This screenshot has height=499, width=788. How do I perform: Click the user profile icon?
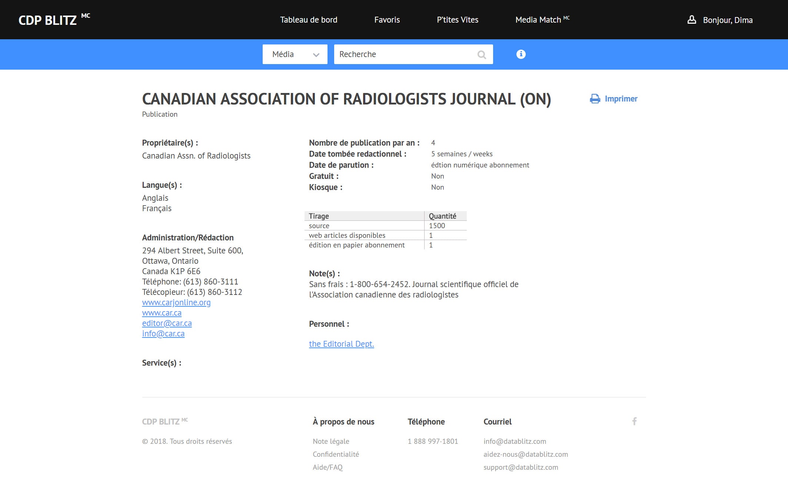pyautogui.click(x=692, y=20)
